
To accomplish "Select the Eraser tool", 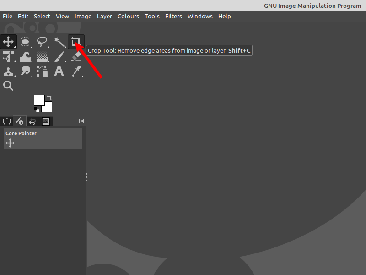I will tap(76, 56).
